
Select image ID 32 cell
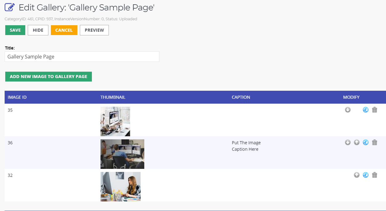coord(10,175)
